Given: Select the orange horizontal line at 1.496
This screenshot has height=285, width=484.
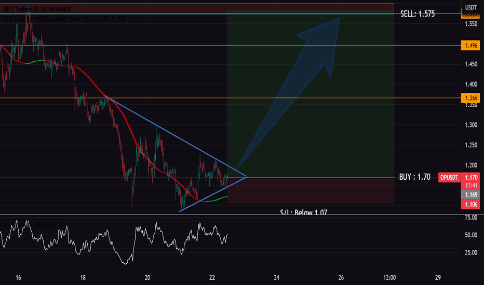Looking at the screenshot, I should click(230, 46).
